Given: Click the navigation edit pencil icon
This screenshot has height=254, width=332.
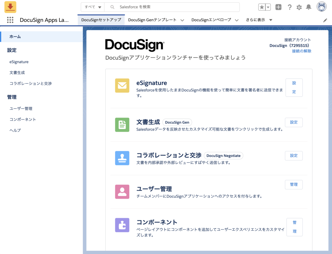Looking at the screenshot, I should click(x=326, y=20).
